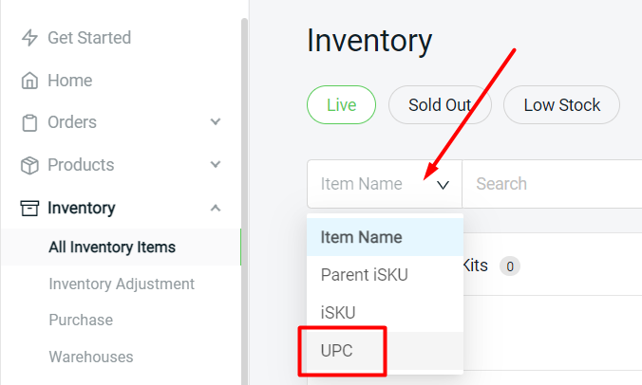Click the inventory Search input field
The image size is (642, 385).
coord(552,184)
